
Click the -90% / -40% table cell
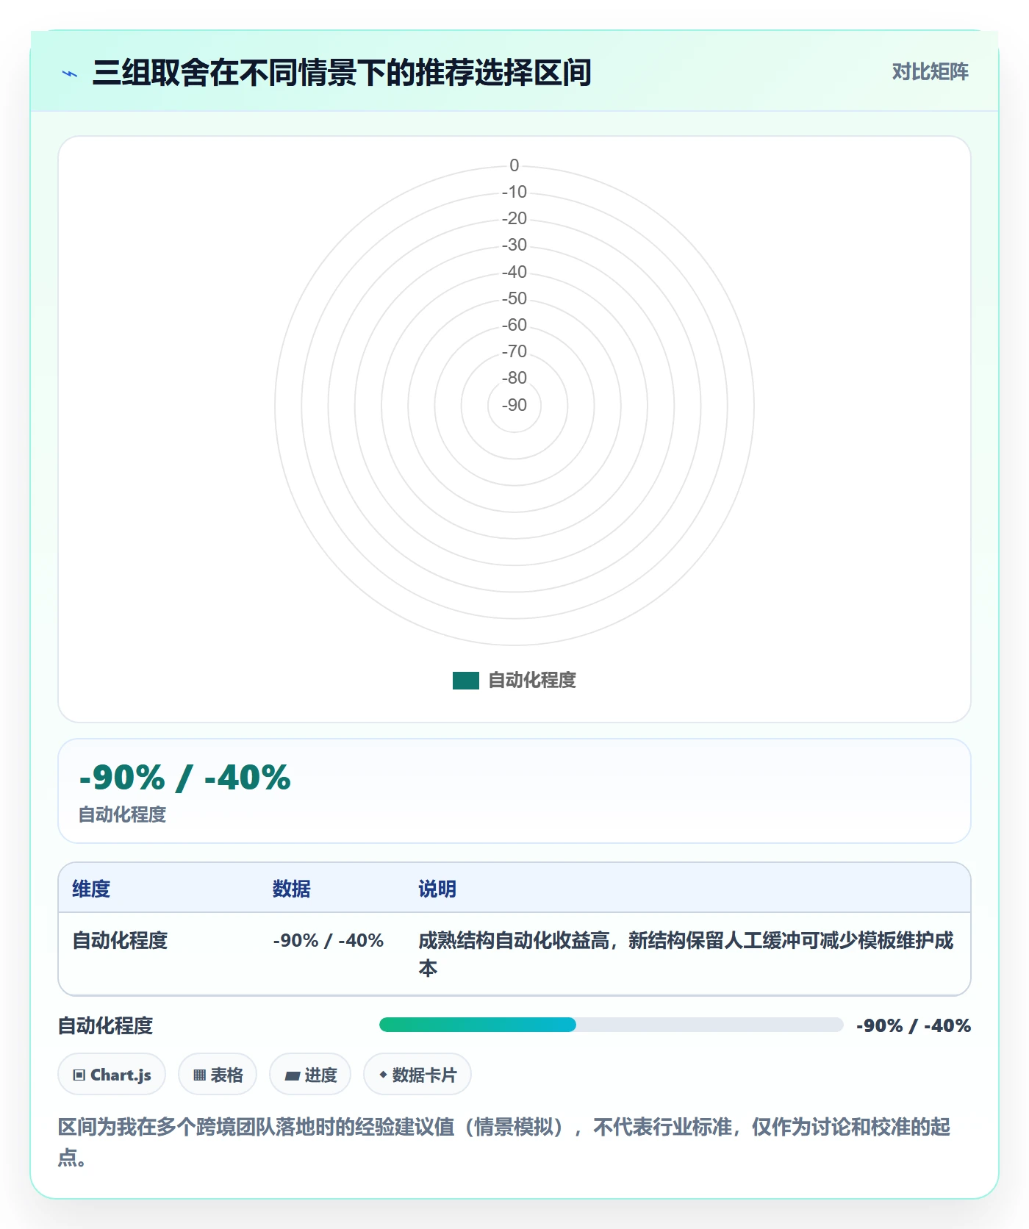click(x=329, y=940)
